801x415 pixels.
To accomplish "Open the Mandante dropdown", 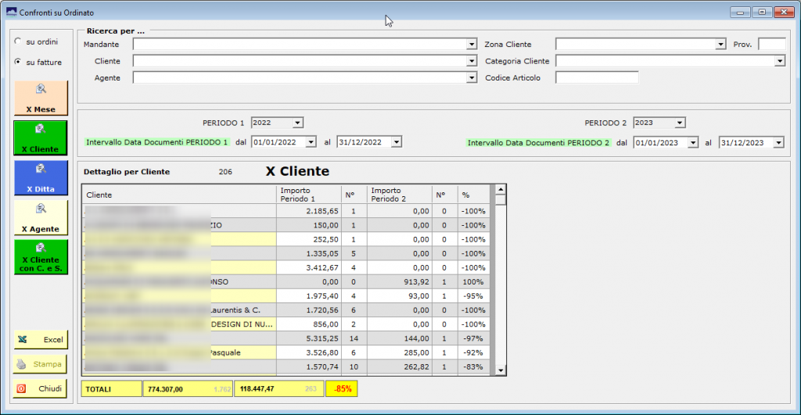I will [472, 45].
